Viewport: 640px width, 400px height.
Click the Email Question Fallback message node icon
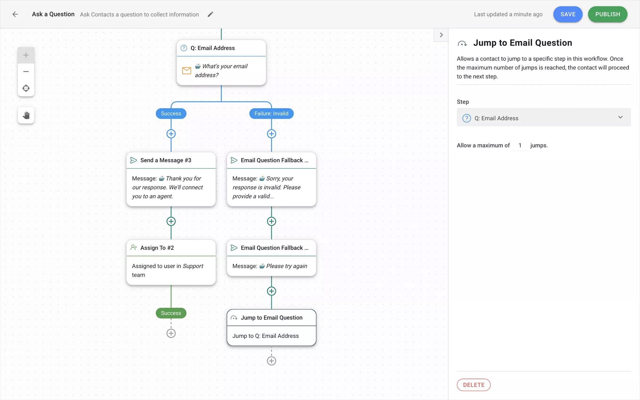(x=234, y=160)
